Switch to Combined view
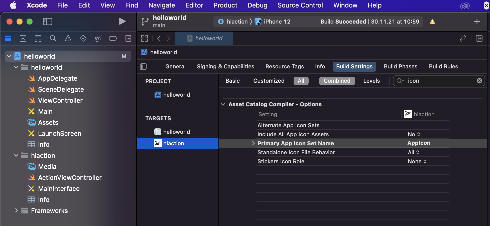The image size is (490, 226). click(x=337, y=81)
